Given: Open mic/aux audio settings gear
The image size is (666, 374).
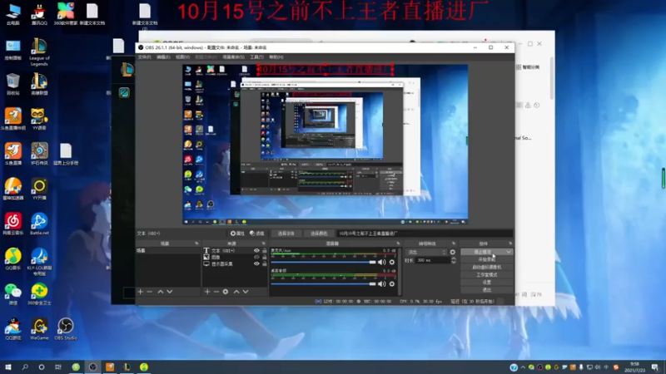Looking at the screenshot, I should (x=392, y=262).
